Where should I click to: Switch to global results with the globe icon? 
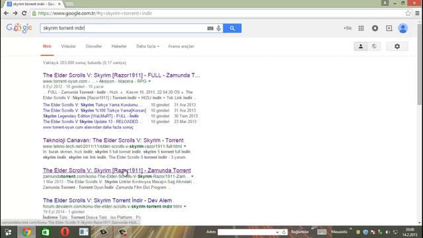click(374, 46)
